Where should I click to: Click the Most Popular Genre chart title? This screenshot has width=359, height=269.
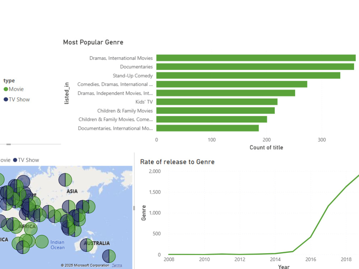[x=93, y=42]
